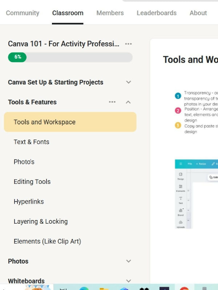
Task: Click the hamburger menu in Canva screenshot
Action: pos(181,164)
